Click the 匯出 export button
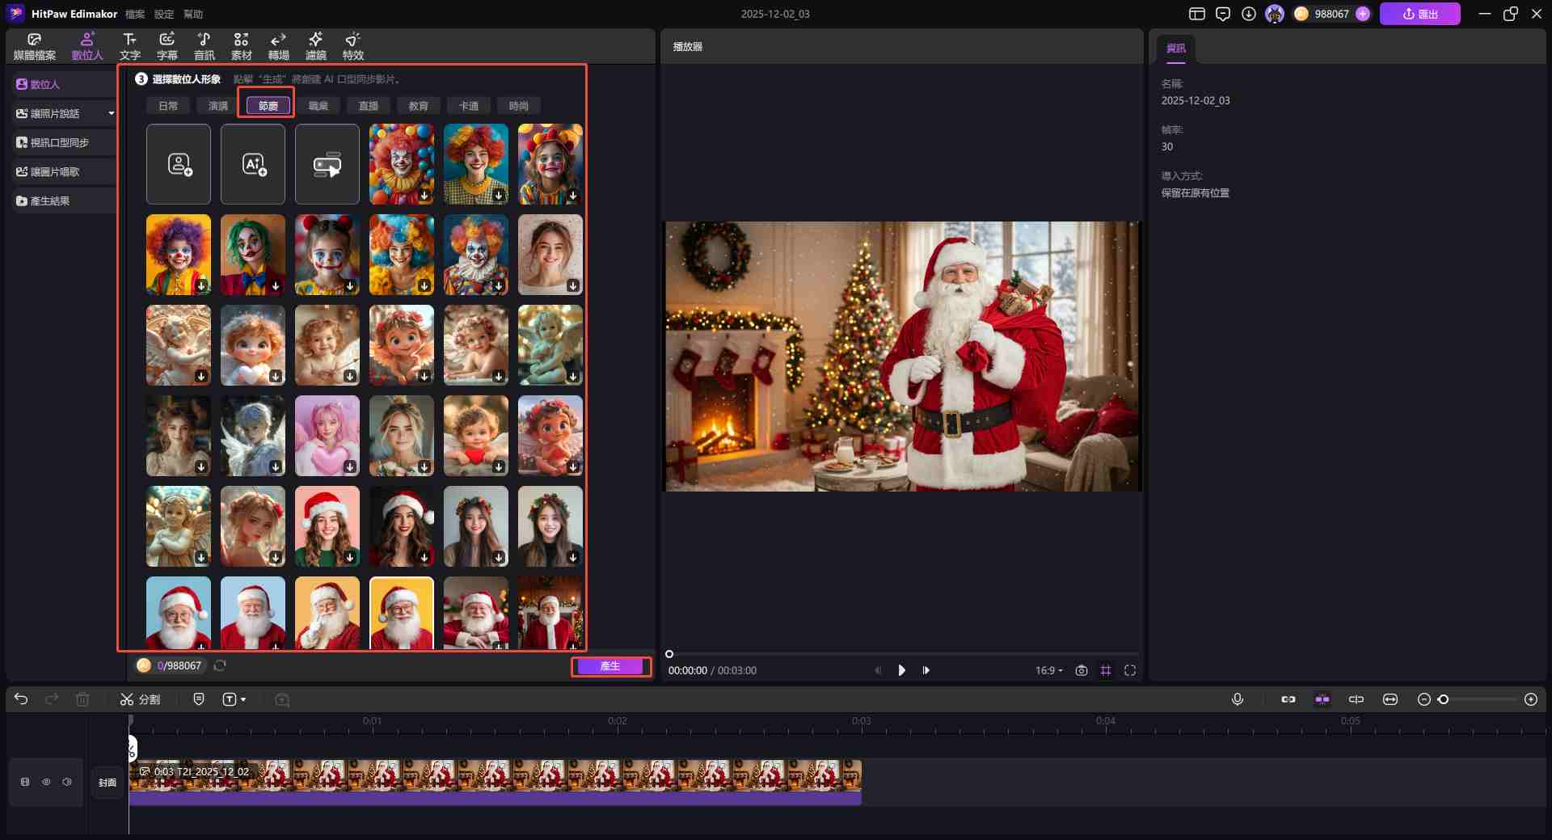 [1419, 14]
